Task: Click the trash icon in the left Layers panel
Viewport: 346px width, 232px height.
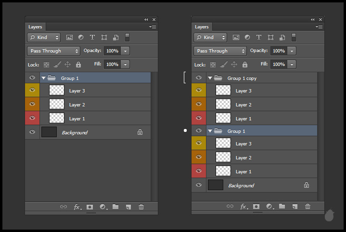Action: [141, 207]
